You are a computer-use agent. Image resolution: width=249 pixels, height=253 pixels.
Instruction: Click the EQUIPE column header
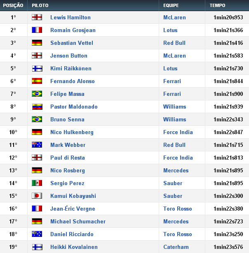tap(171, 5)
